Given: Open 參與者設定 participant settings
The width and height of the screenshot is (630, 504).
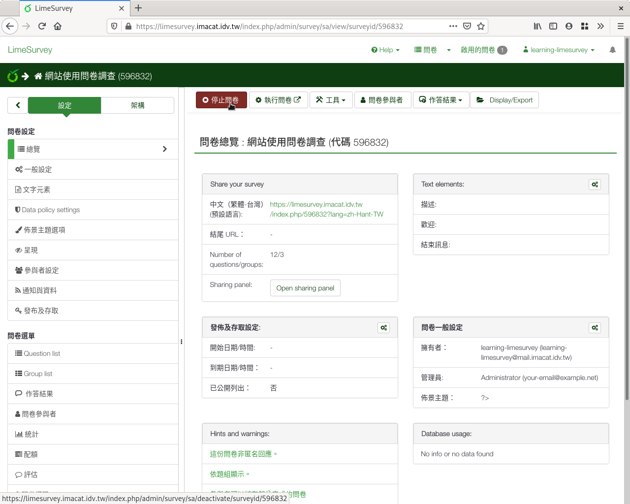Looking at the screenshot, I should (x=93, y=270).
